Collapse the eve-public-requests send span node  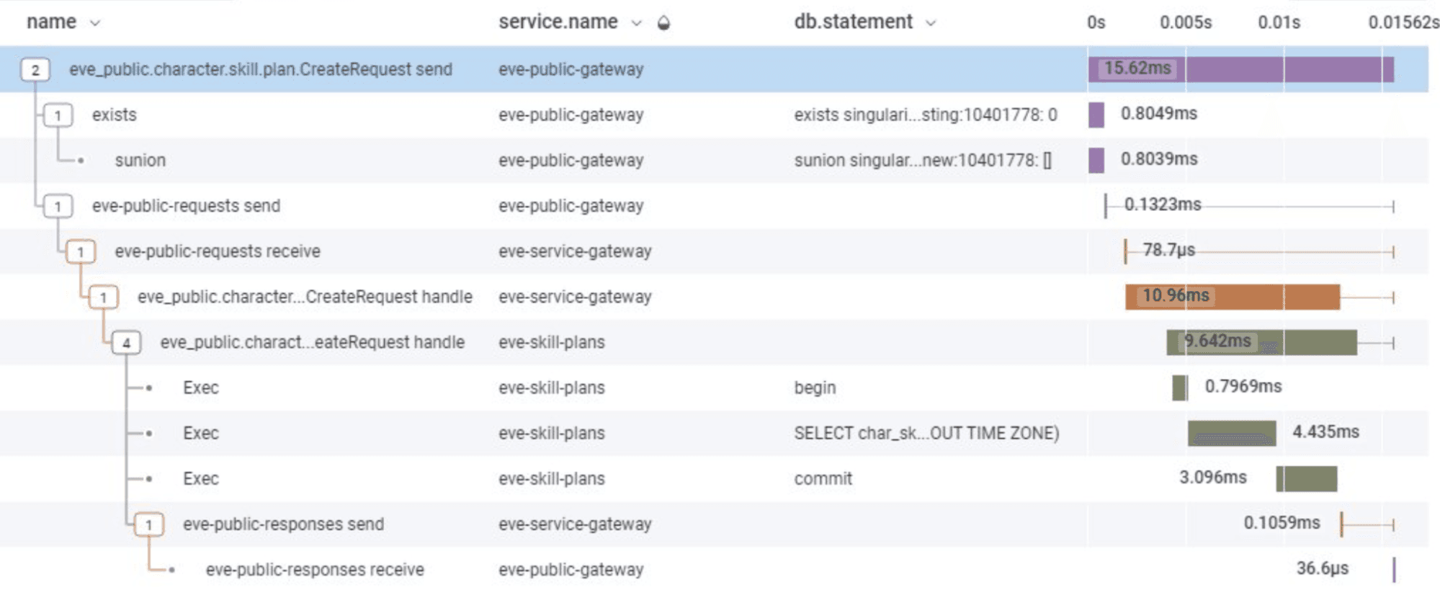[58, 207]
